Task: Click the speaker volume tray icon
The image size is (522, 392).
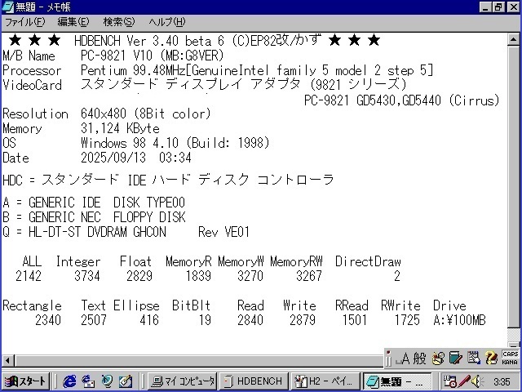Action: point(477,381)
